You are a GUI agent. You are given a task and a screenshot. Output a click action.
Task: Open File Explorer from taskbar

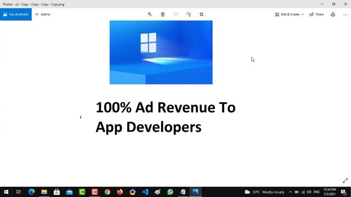pos(44,192)
